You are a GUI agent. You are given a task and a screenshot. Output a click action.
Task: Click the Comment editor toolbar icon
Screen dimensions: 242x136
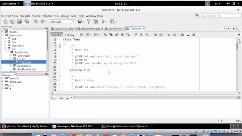182,35
